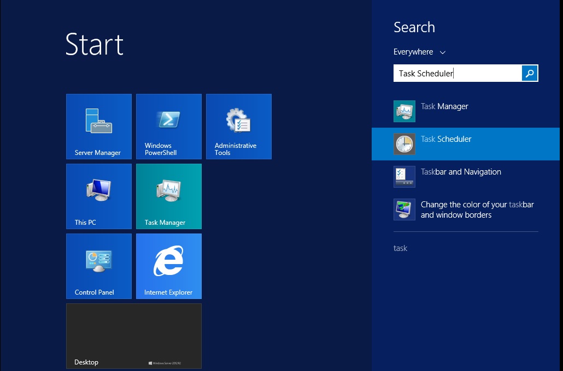Open the Administrative Tools tile
This screenshot has height=371, width=563.
pyautogui.click(x=239, y=127)
